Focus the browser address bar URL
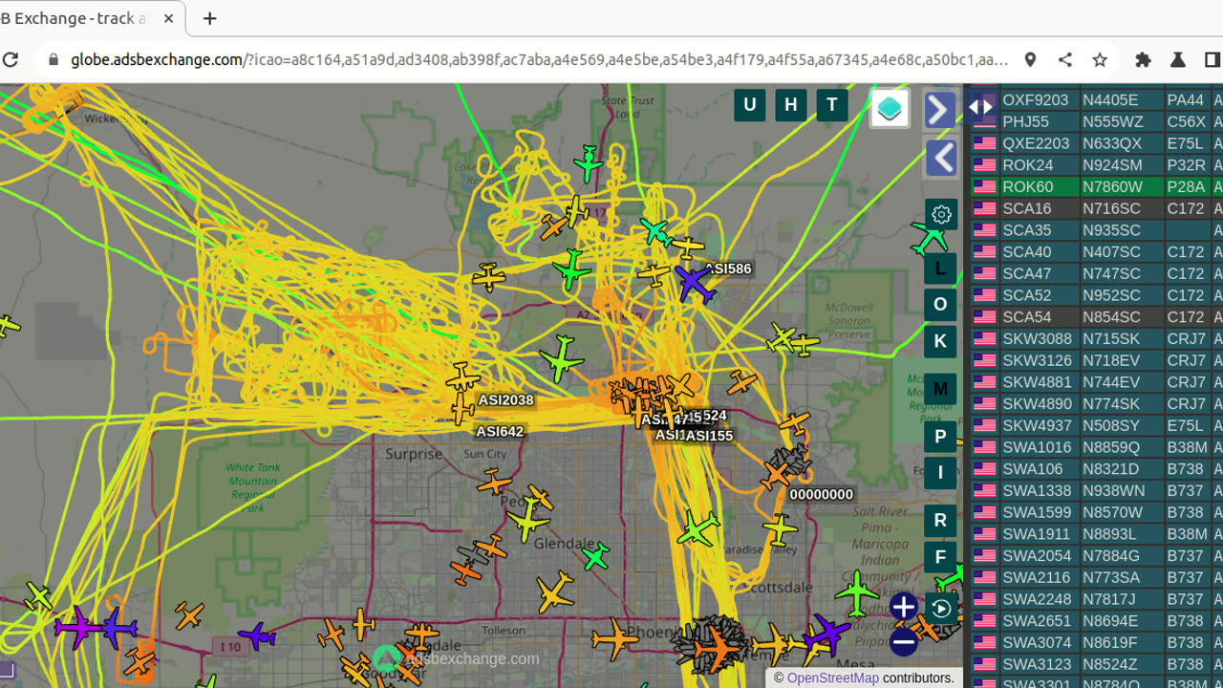 (x=540, y=59)
